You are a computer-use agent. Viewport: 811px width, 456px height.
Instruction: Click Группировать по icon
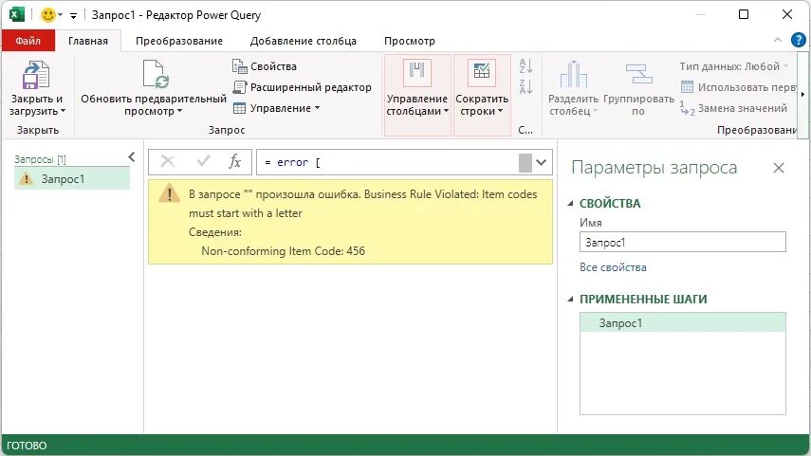[638, 74]
